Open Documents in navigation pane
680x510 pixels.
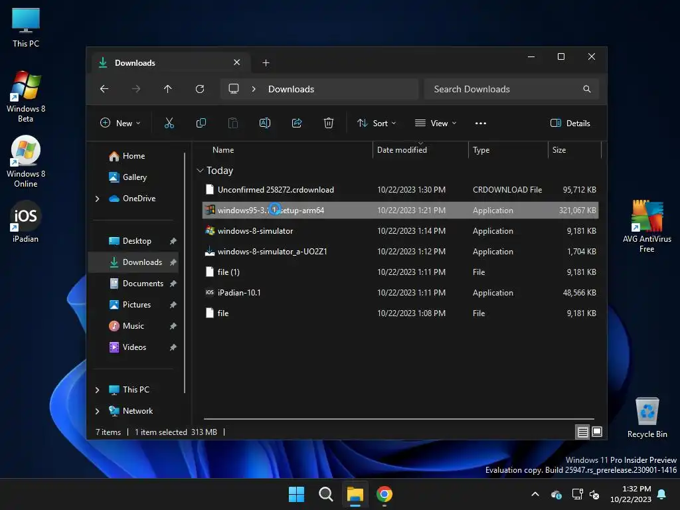click(135, 284)
